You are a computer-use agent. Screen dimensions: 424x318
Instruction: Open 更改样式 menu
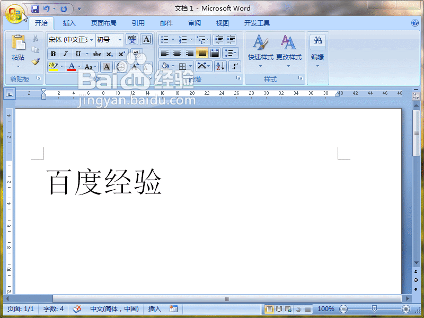tap(288, 51)
